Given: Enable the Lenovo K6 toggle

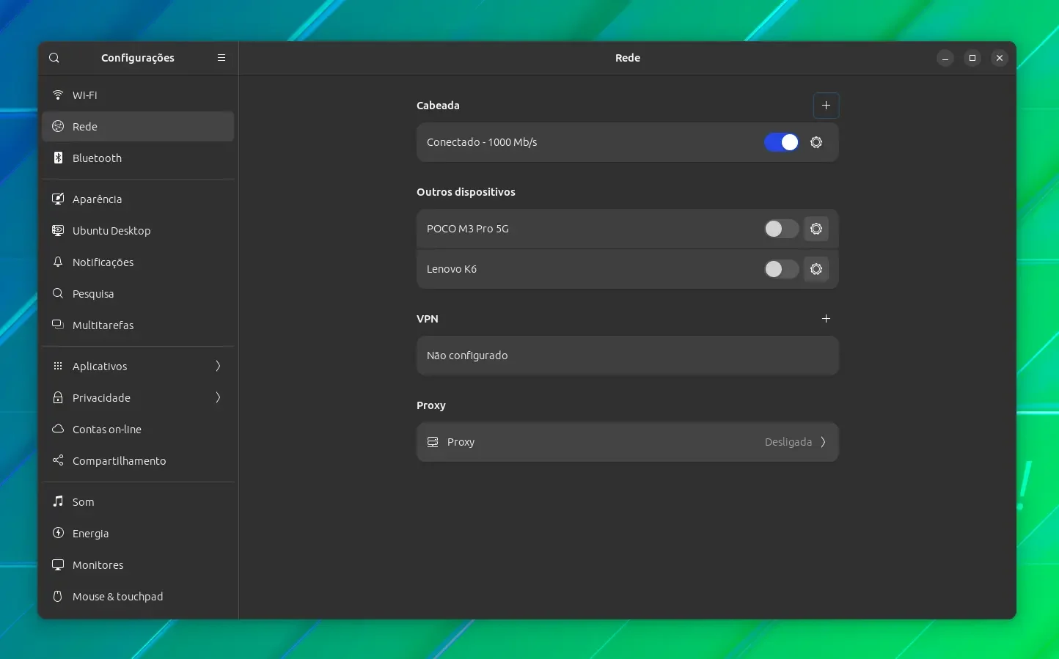Looking at the screenshot, I should [x=782, y=269].
